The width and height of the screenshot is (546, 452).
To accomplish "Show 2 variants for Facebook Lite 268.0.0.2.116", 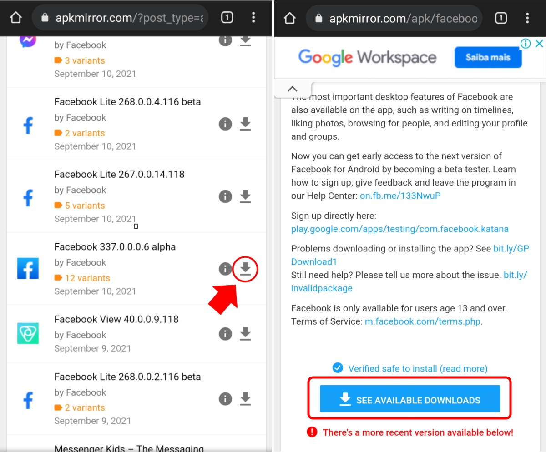I will point(80,407).
